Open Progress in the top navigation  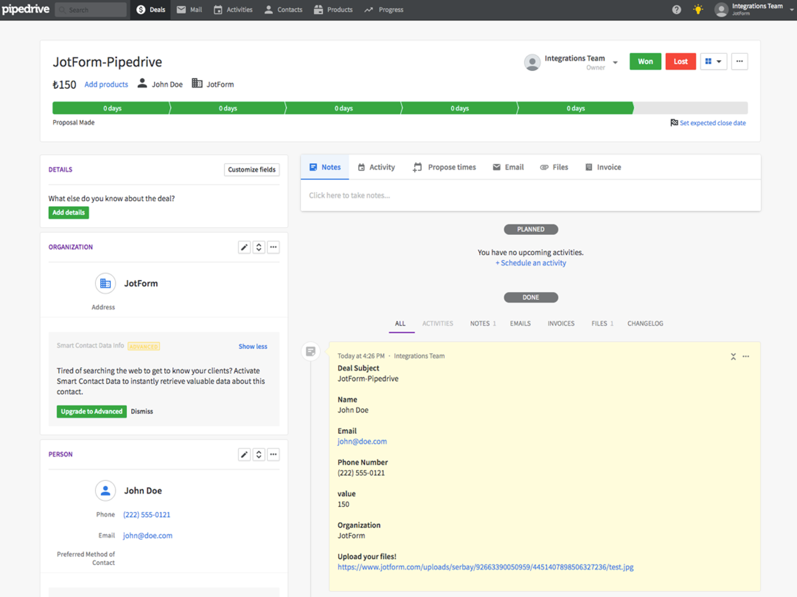[x=384, y=9]
